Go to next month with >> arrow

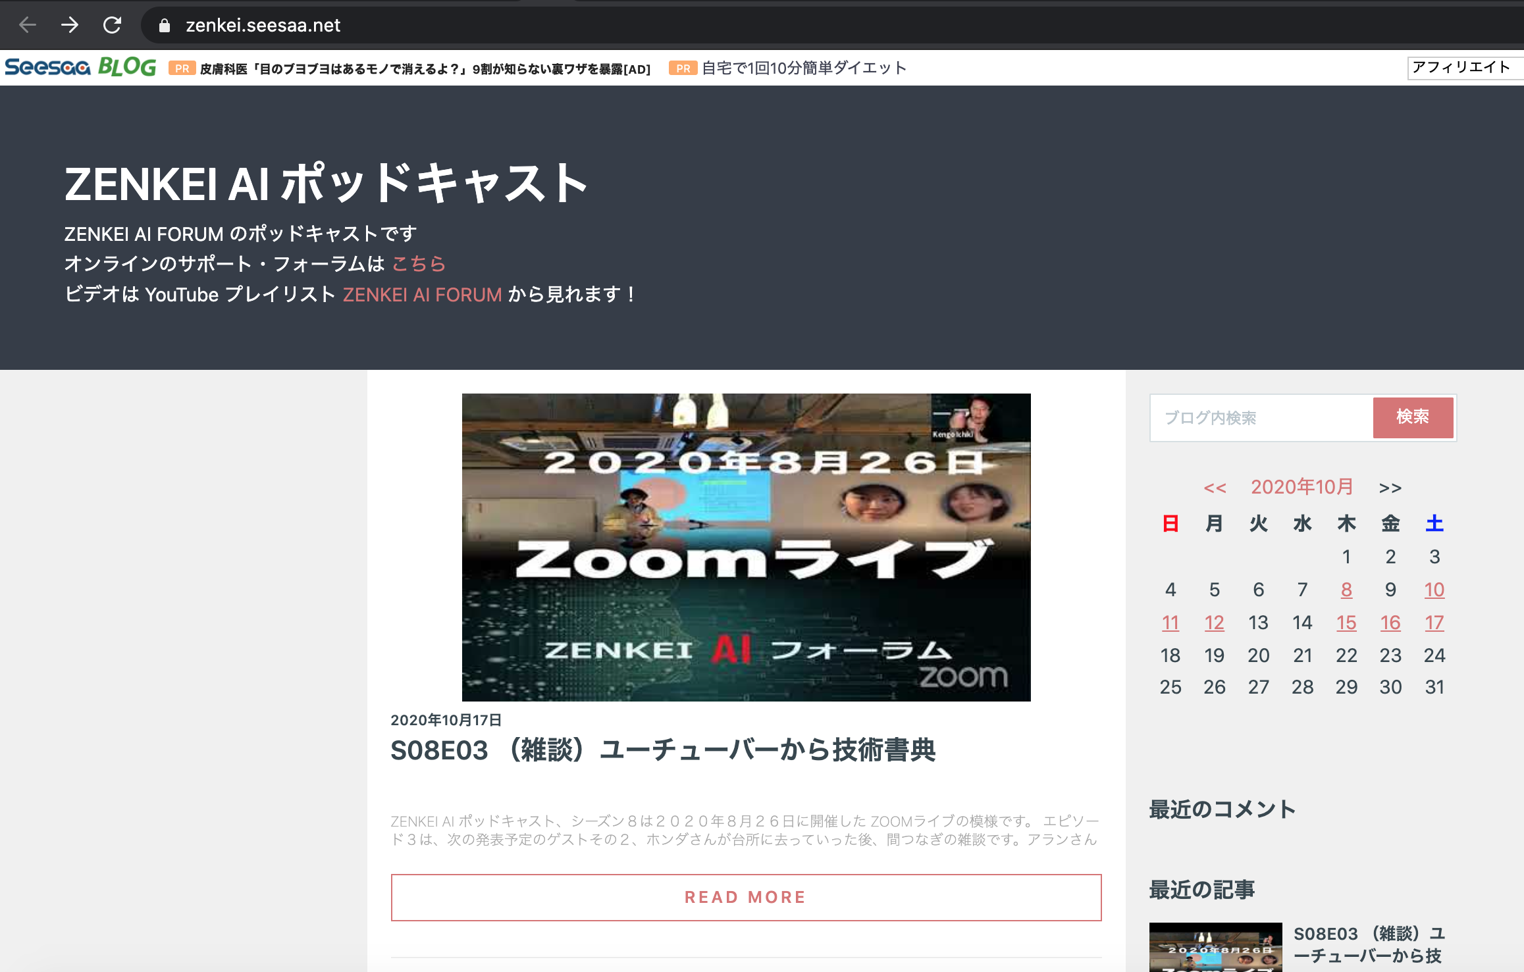coord(1390,488)
